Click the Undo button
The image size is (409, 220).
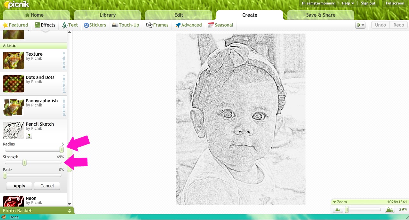[380, 25]
